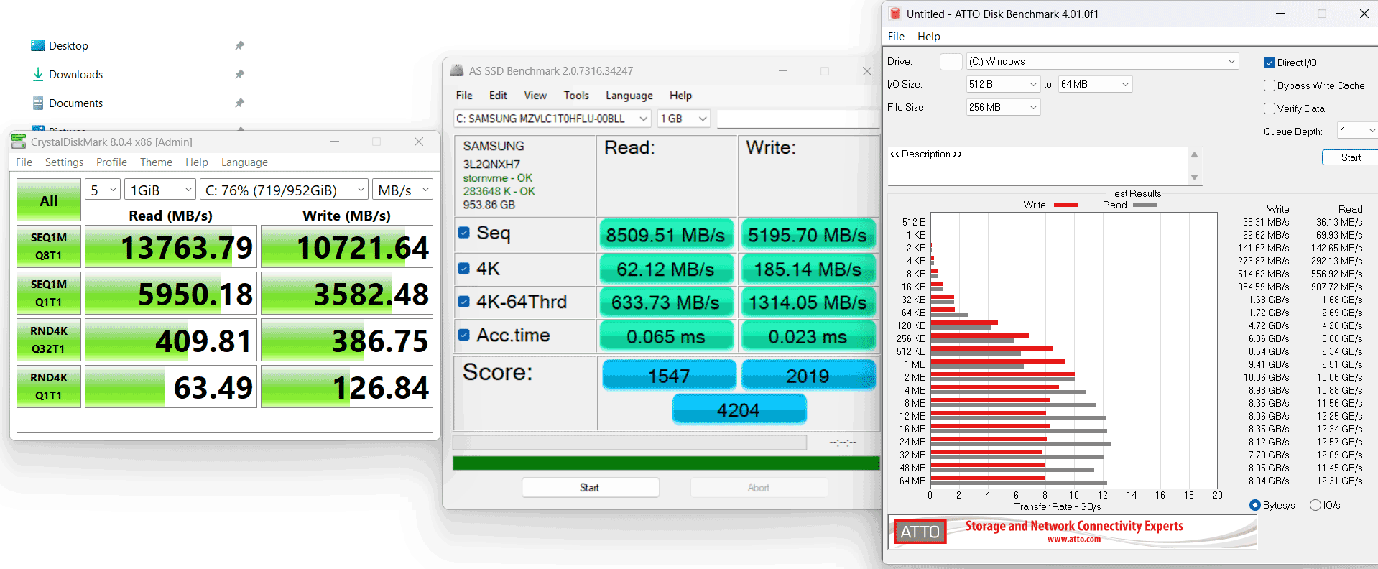The height and width of the screenshot is (569, 1378).
Task: Click Start in ATTO Disk Benchmark
Action: click(x=1350, y=157)
